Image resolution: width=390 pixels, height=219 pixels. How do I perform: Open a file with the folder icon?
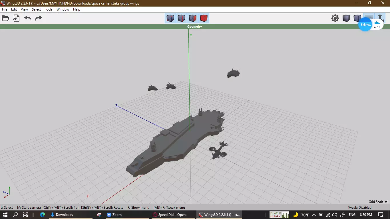(5, 19)
